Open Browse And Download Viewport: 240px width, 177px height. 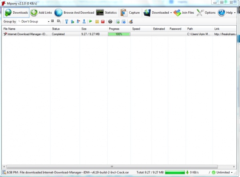(x=74, y=12)
